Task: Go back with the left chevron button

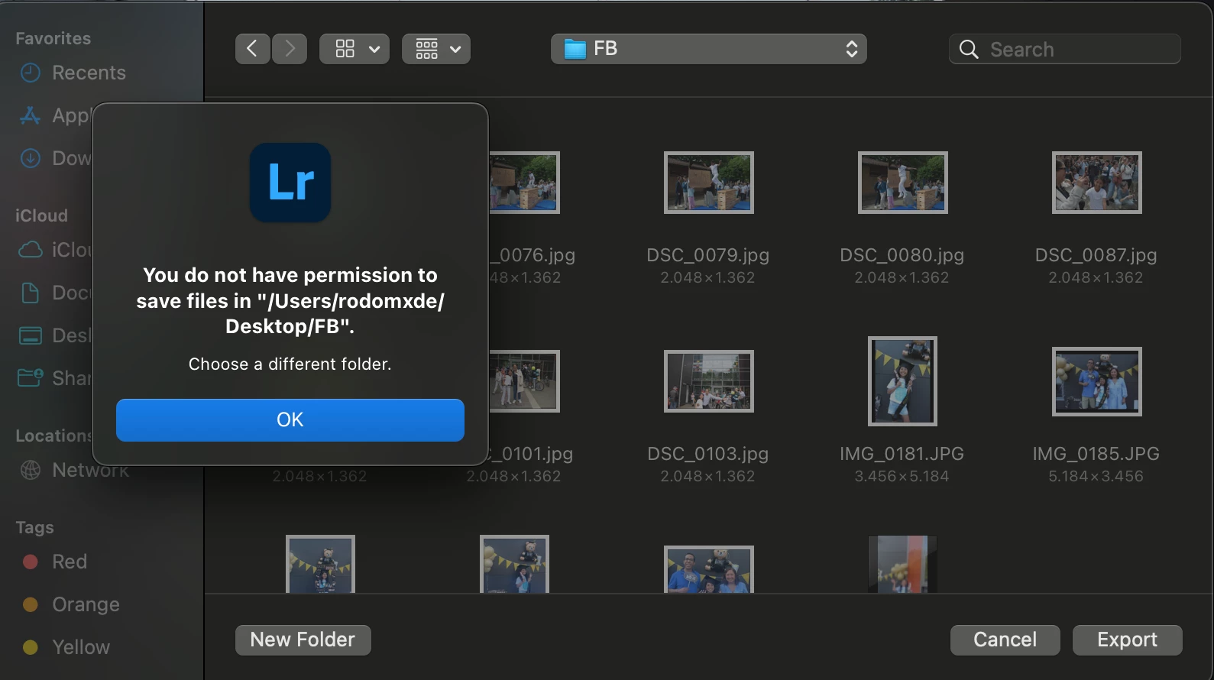Action: click(x=252, y=49)
